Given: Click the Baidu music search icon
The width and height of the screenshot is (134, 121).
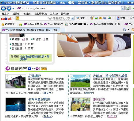Looking at the screenshot, I should tap(92, 18).
